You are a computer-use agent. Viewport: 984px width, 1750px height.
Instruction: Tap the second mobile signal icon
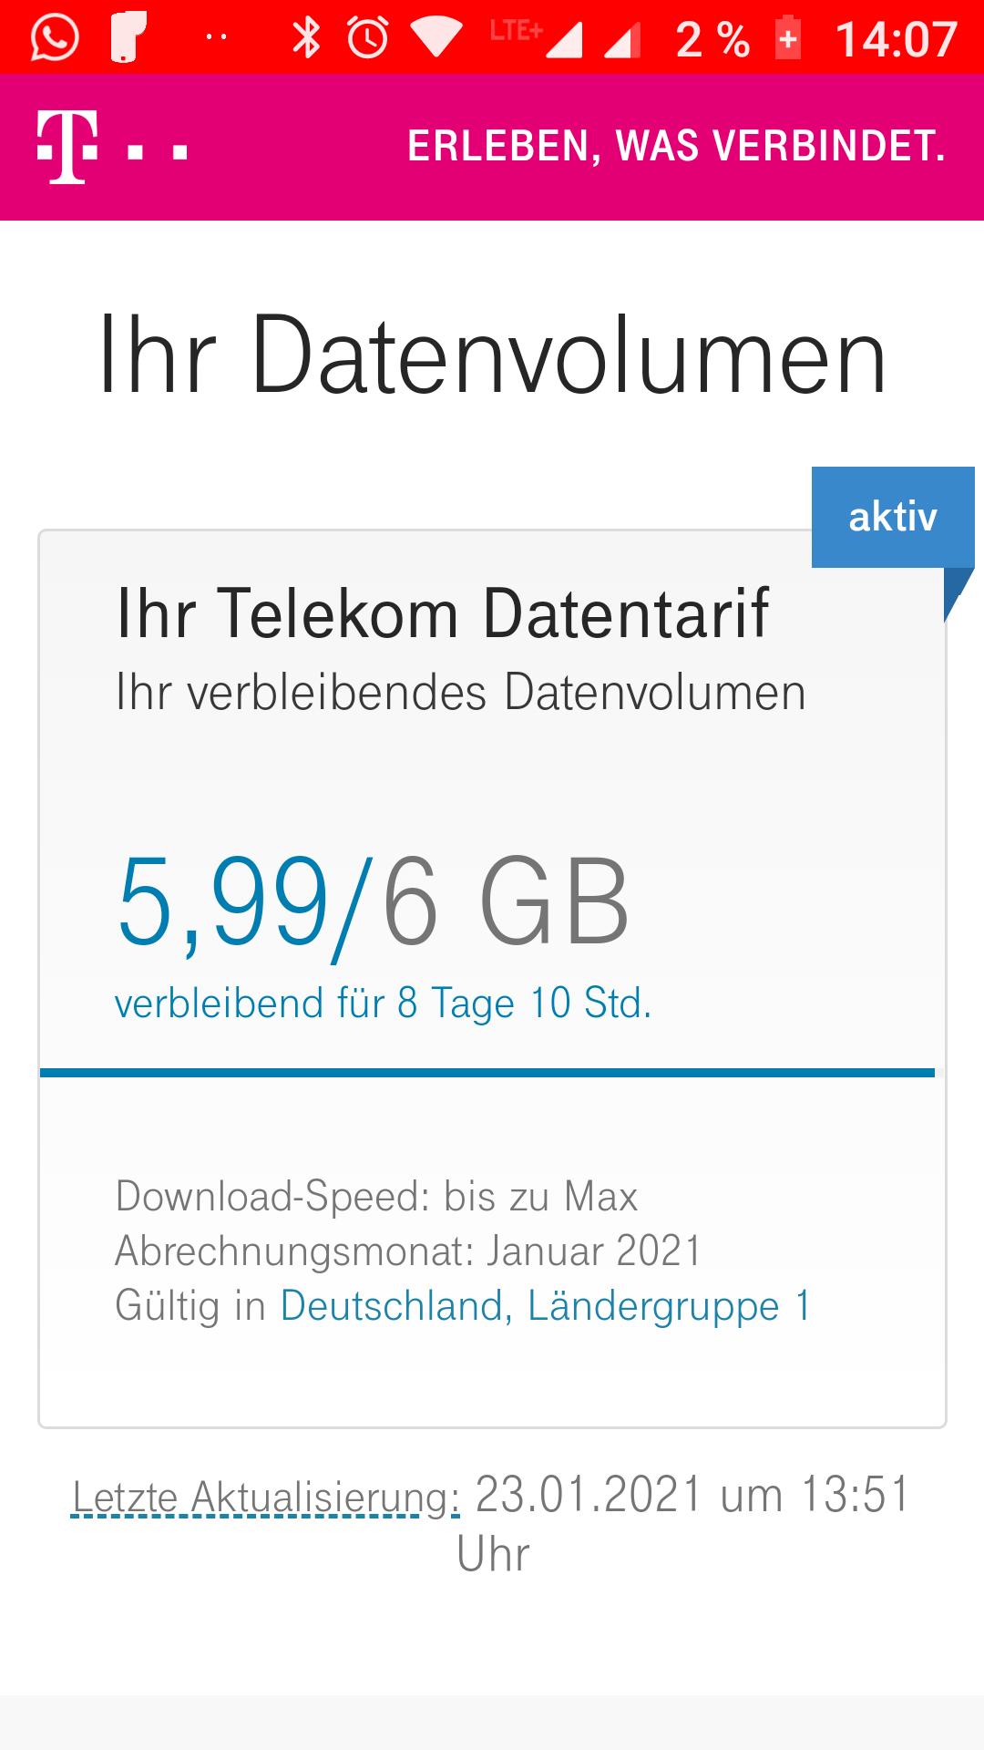click(623, 39)
